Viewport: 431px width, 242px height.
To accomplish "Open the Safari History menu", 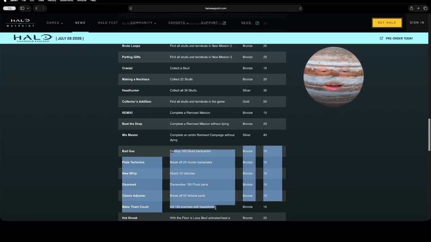I will pos(52,1).
